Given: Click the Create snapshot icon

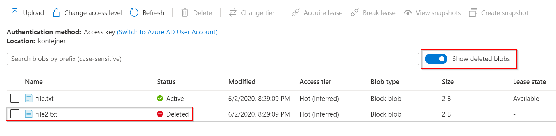Looking at the screenshot, I should (x=473, y=13).
